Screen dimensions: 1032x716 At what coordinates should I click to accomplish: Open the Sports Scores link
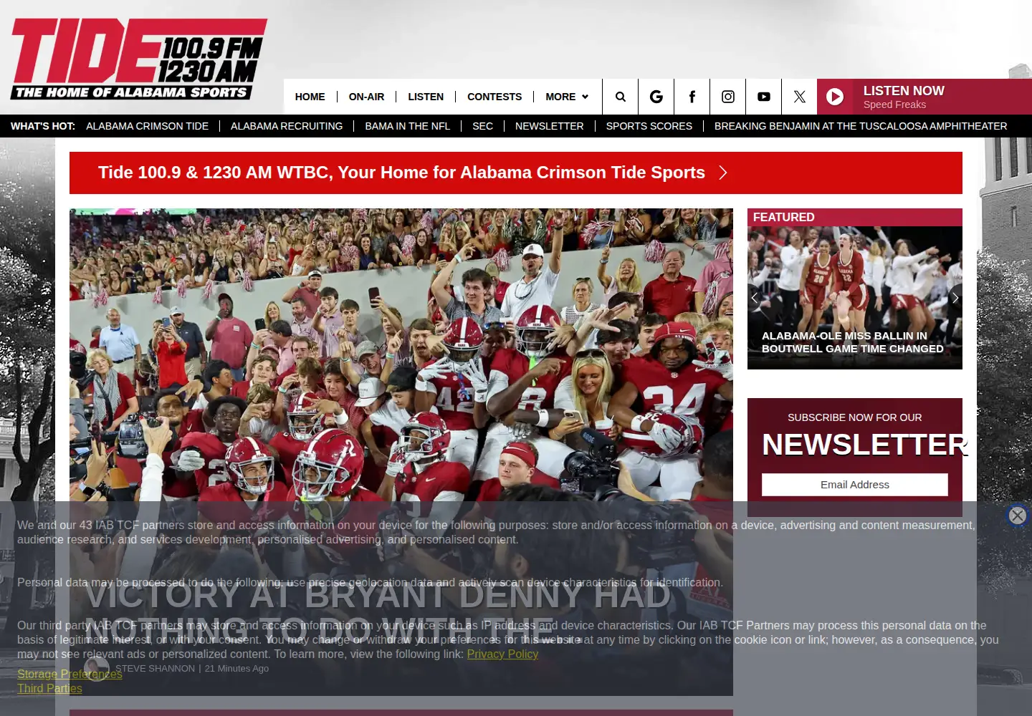click(649, 126)
